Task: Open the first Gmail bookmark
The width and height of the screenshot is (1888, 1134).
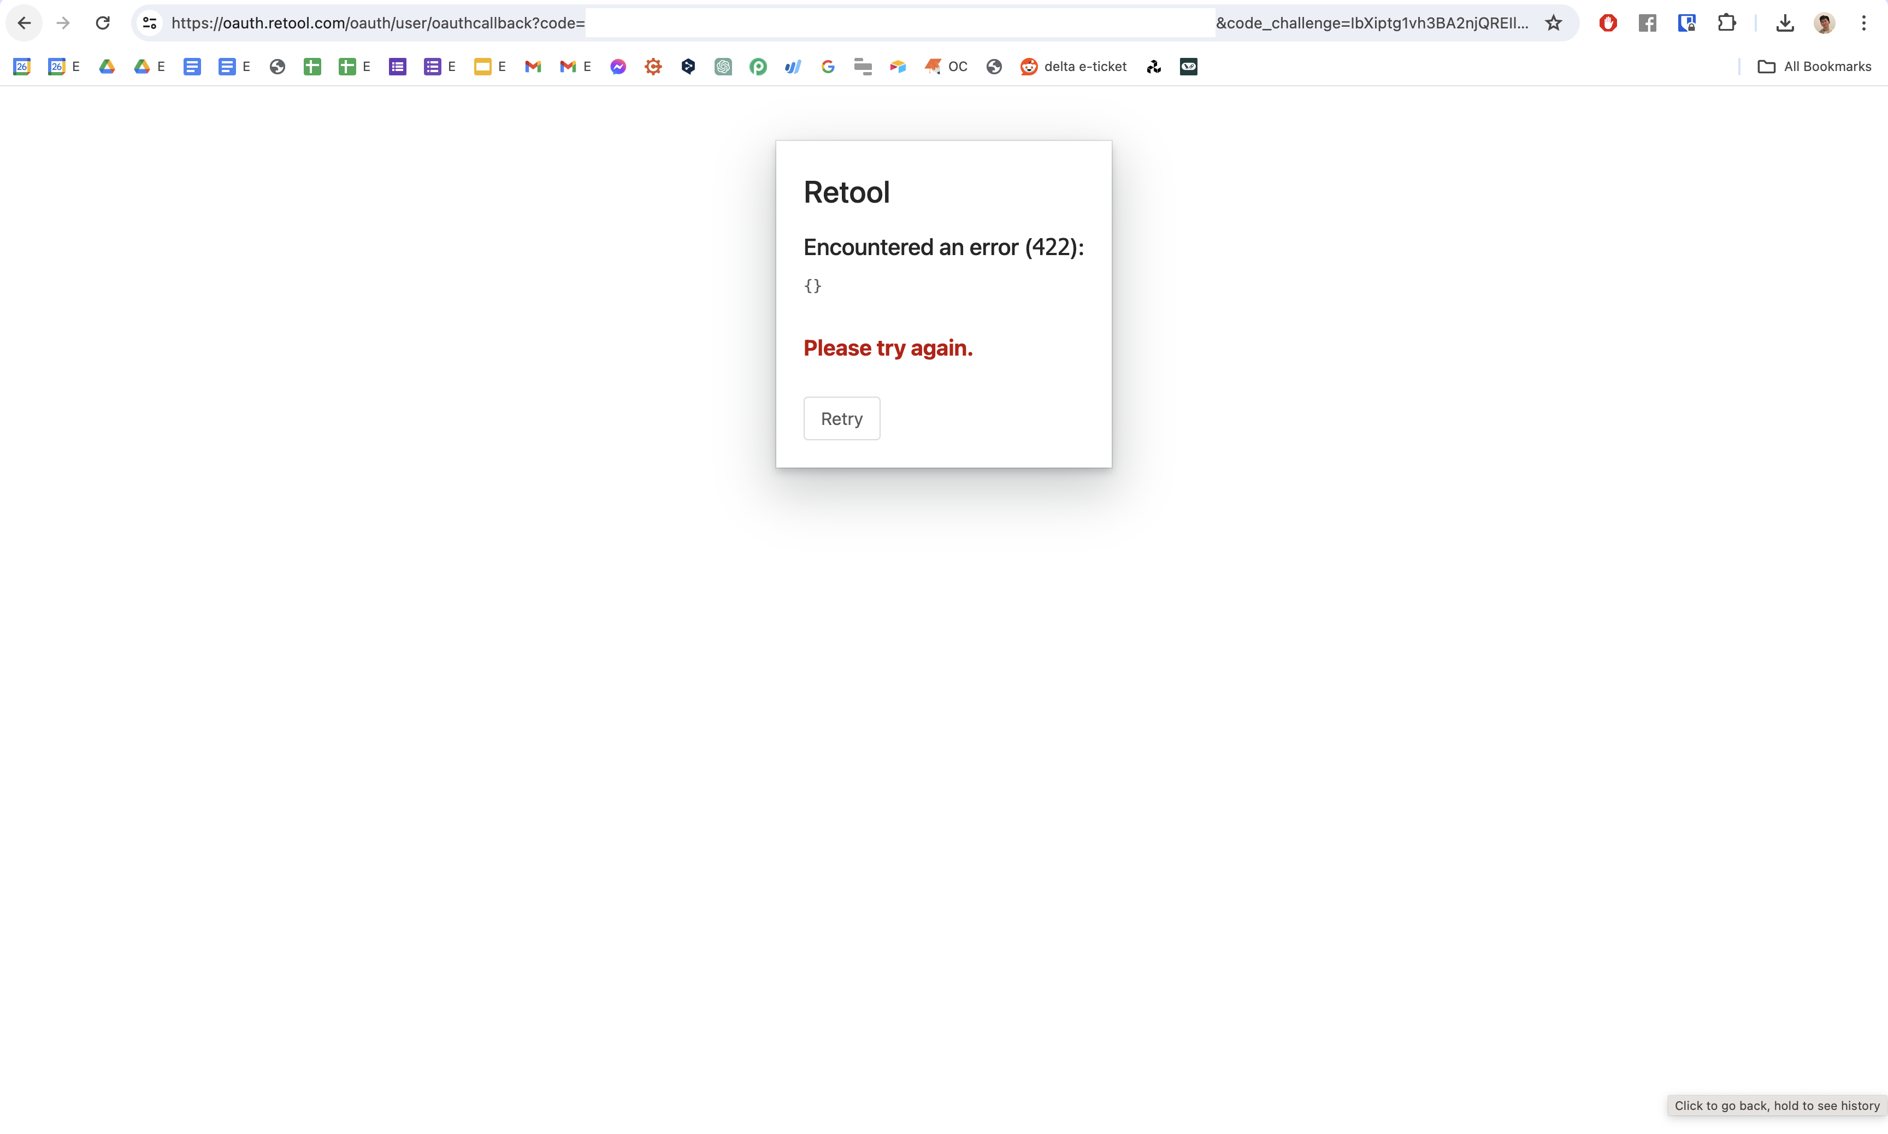Action: (x=533, y=67)
